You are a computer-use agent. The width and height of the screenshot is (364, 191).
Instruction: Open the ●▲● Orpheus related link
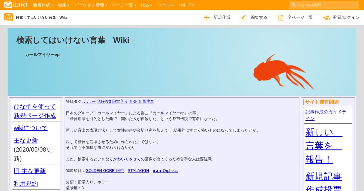click(x=165, y=171)
